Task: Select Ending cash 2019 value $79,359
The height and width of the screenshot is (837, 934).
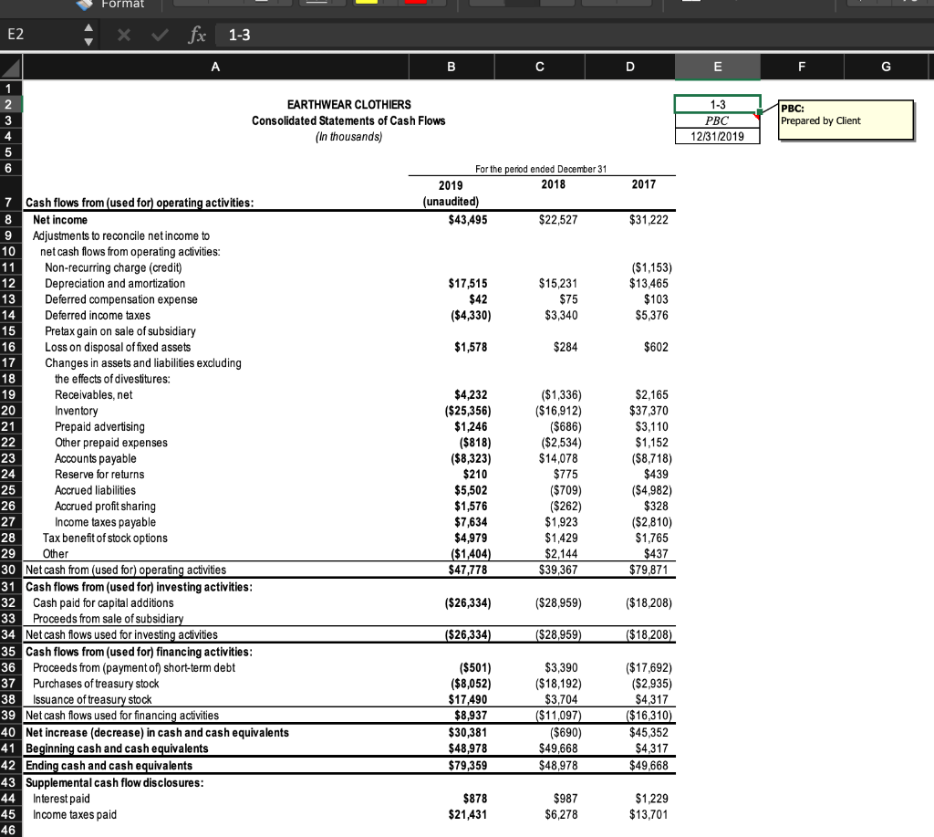Action: click(468, 766)
